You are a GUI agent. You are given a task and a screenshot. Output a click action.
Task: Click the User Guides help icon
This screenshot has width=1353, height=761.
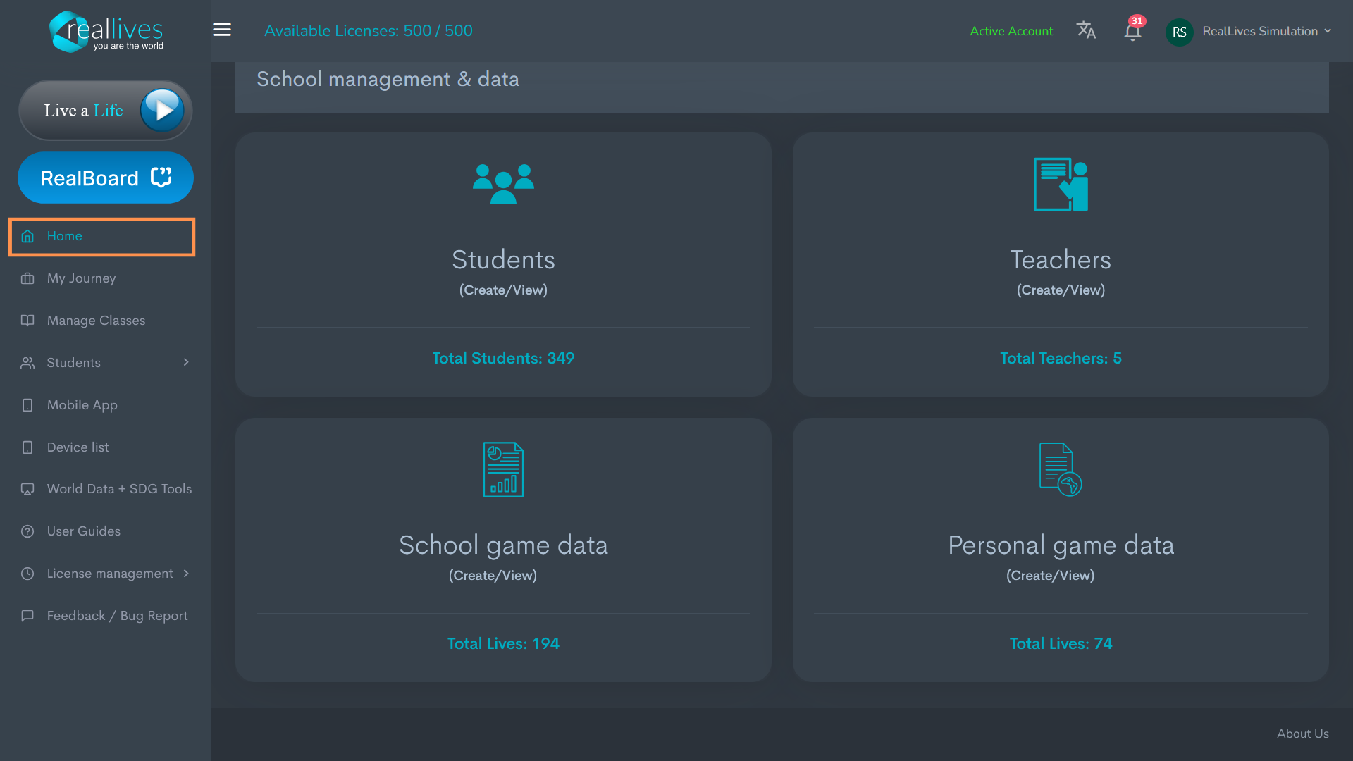point(27,531)
